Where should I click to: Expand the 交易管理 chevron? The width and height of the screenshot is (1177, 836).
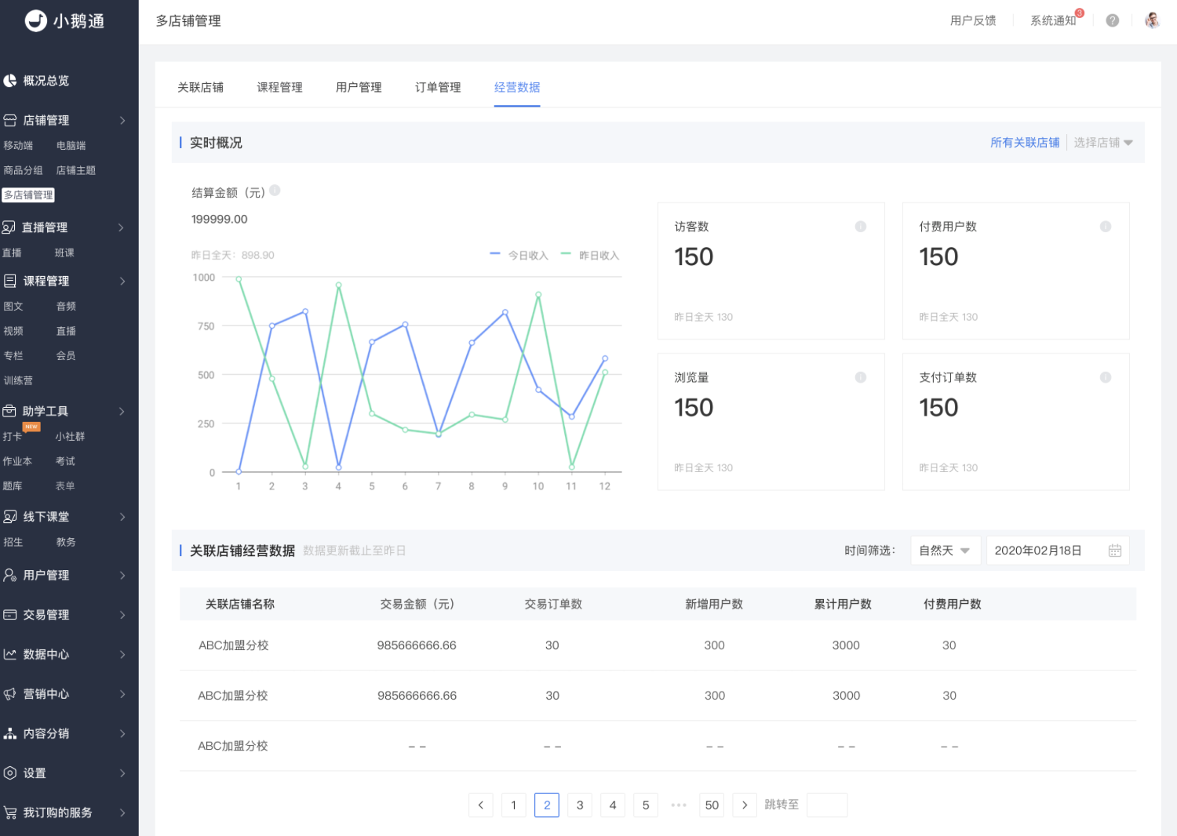122,615
